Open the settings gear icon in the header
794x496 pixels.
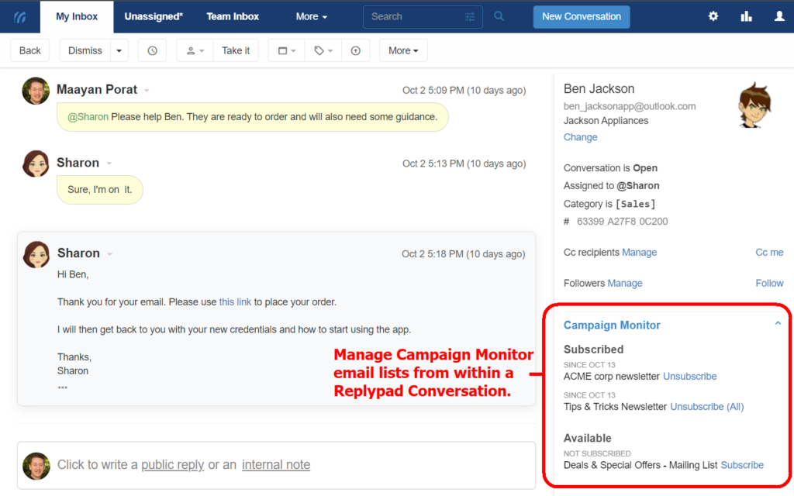click(713, 15)
